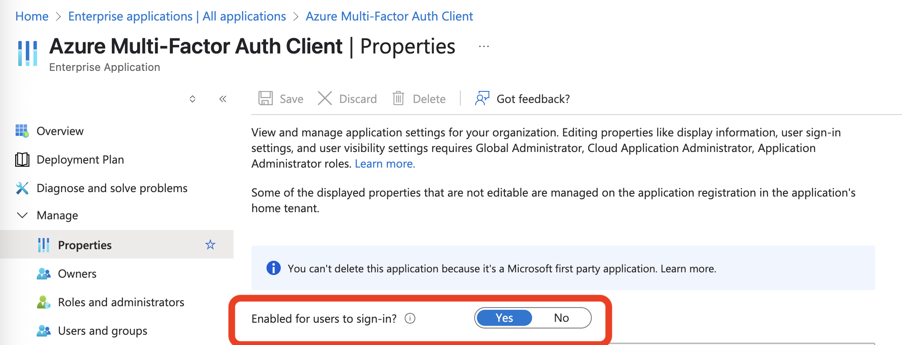Click Azure Multi-Factor Auth Client breadcrumb link
Screen dimensions: 902x345
point(389,16)
